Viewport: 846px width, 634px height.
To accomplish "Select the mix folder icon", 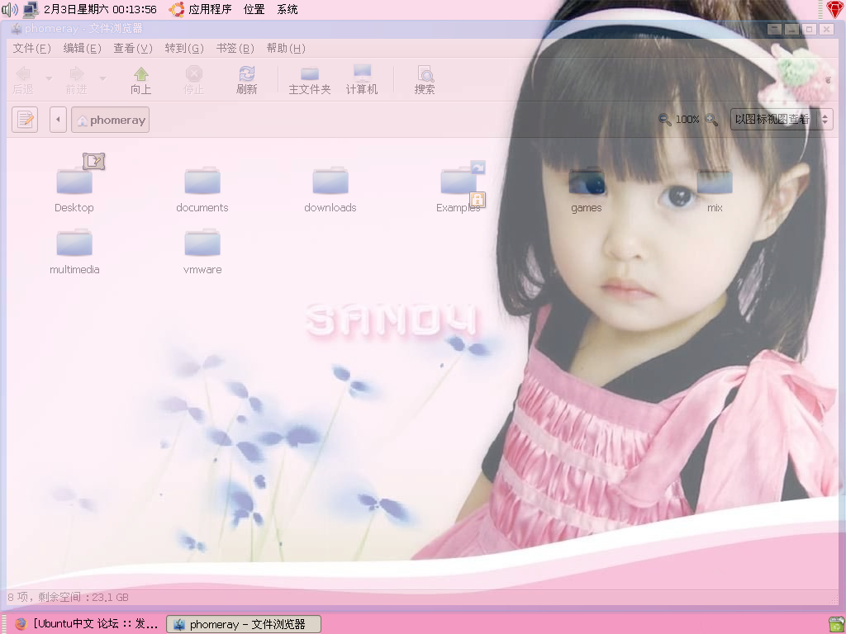I will (x=715, y=180).
